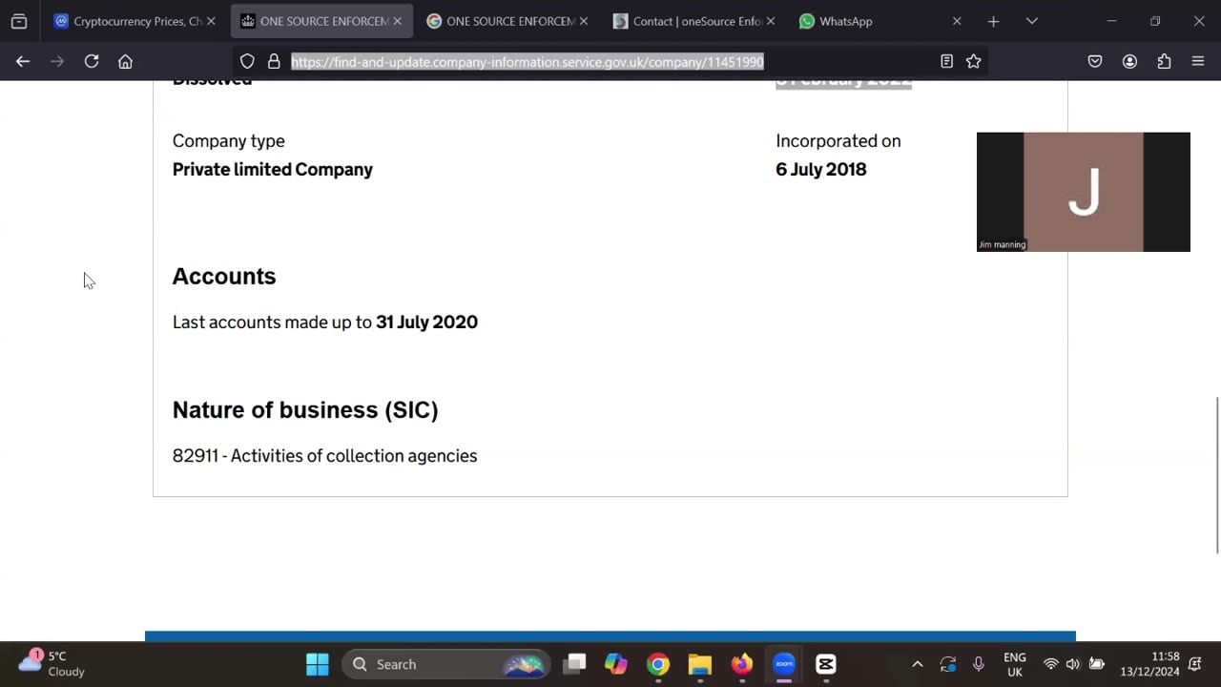Toggle reader view in the address bar
The image size is (1221, 687).
point(946,61)
